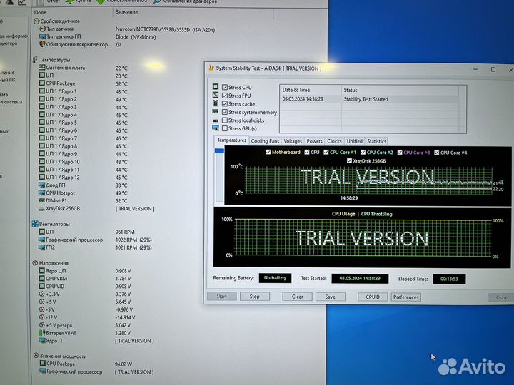The height and width of the screenshot is (385, 514).
Task: Click the Stop button
Action: [255, 297]
